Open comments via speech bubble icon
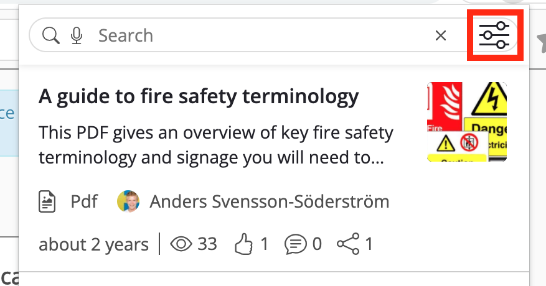The image size is (546, 286). 296,244
